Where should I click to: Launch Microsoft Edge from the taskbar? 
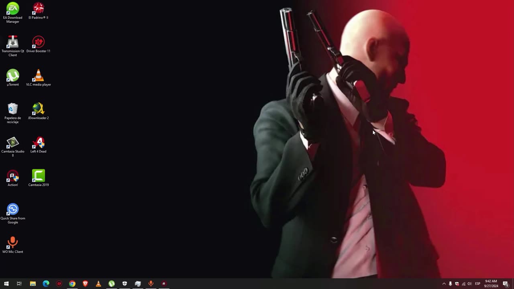46,284
